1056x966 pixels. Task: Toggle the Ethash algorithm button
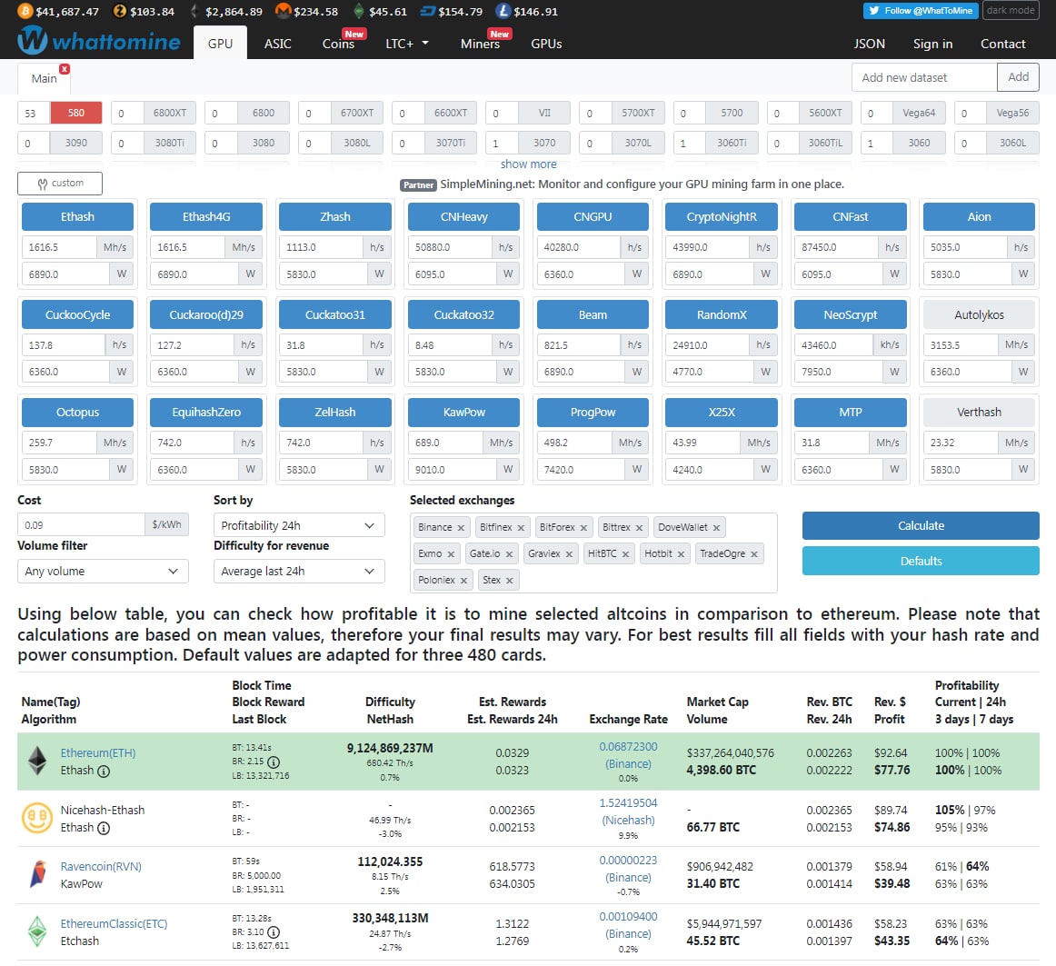pyautogui.click(x=77, y=217)
